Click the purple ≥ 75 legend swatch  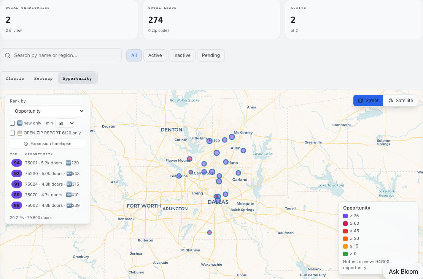point(345,216)
